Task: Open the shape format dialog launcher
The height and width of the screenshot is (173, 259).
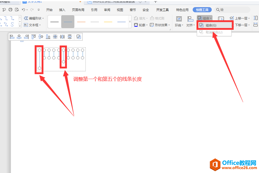Action: [170, 29]
